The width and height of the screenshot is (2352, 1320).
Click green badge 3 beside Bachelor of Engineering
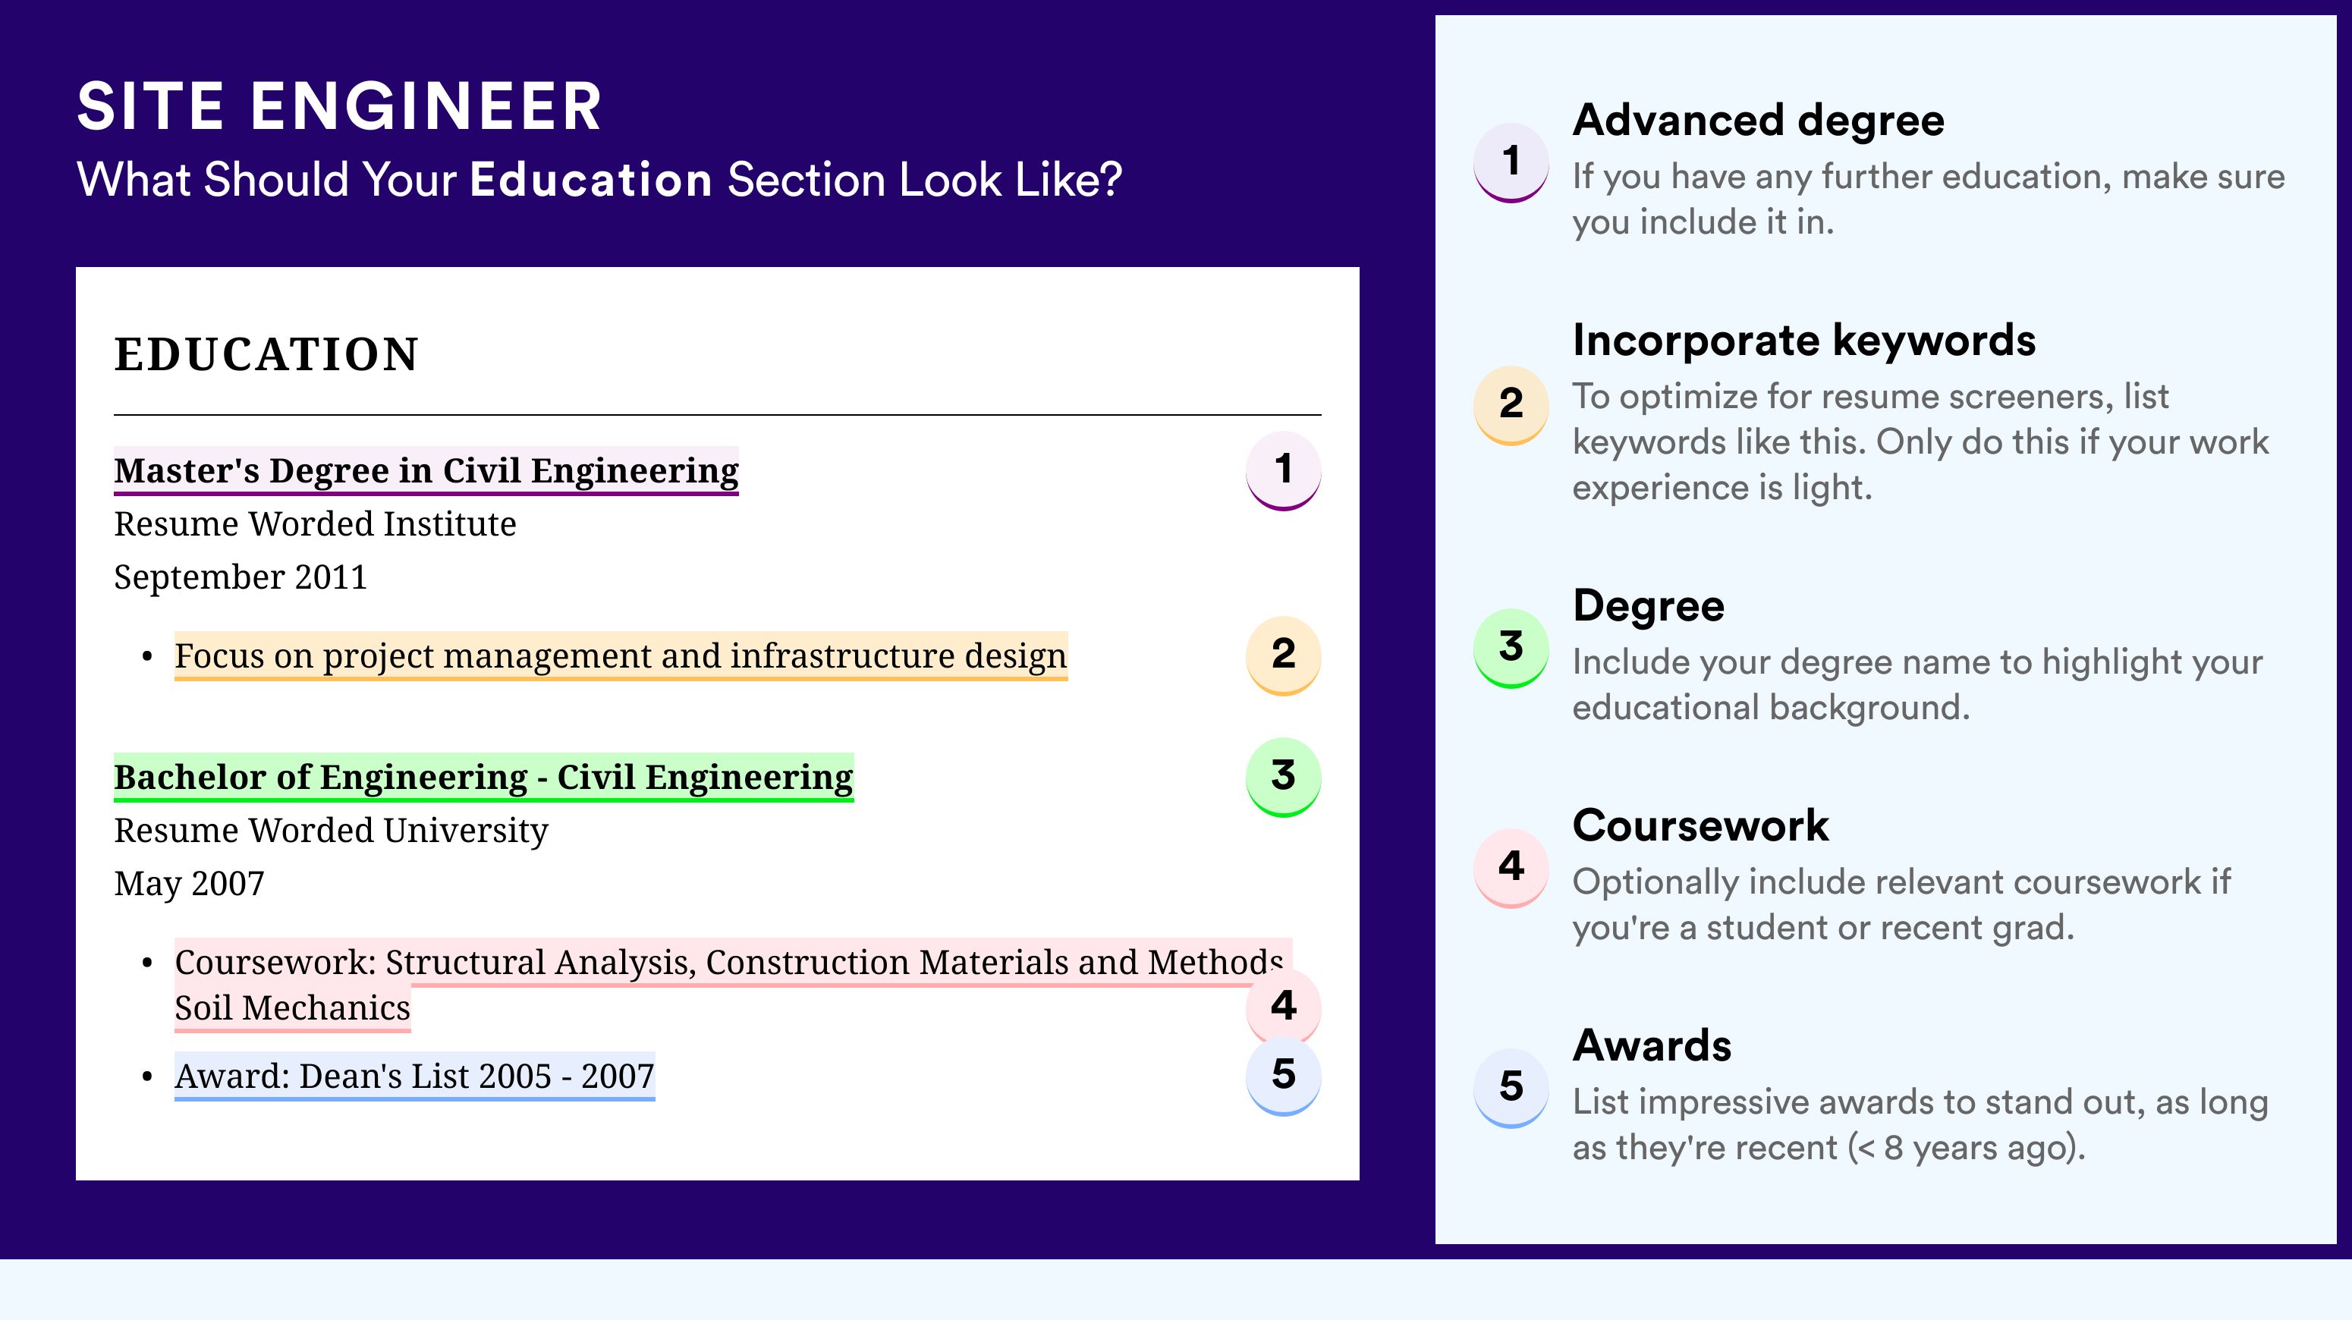[x=1283, y=777]
